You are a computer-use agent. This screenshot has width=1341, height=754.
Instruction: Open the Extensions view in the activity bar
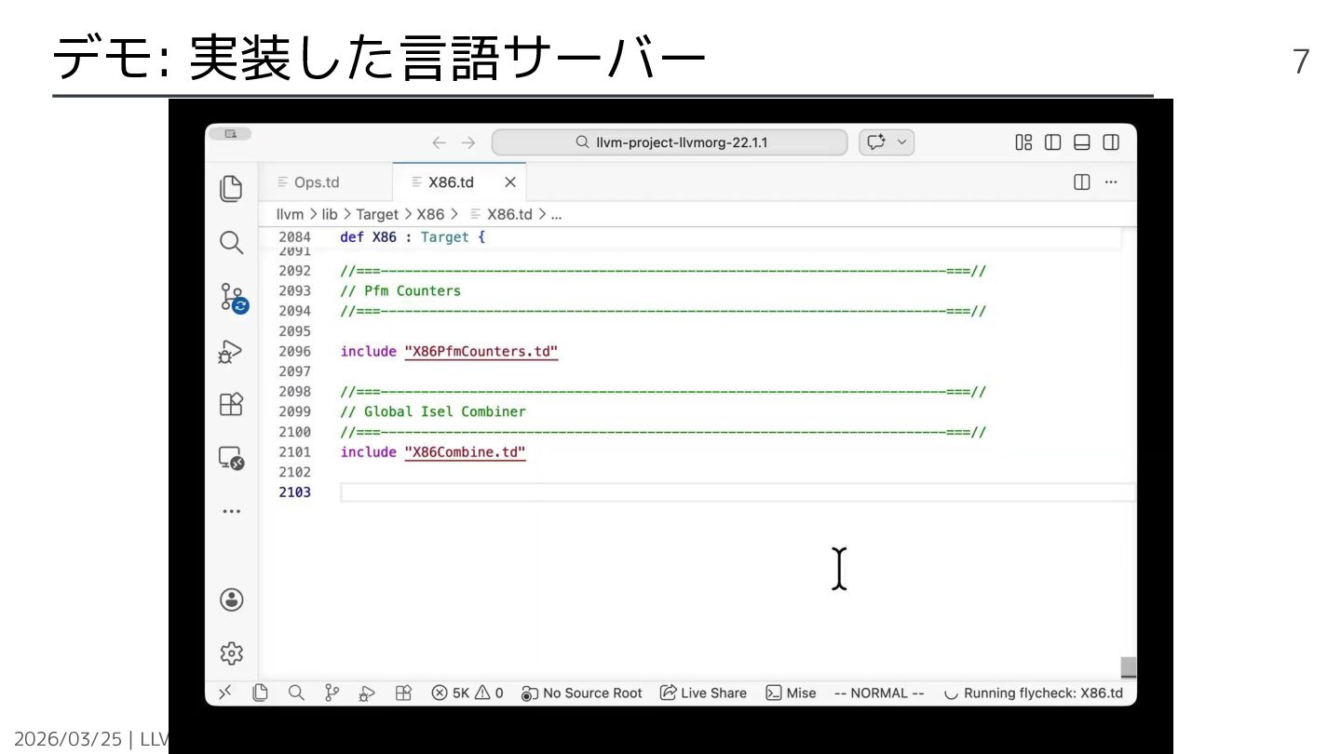click(x=231, y=405)
